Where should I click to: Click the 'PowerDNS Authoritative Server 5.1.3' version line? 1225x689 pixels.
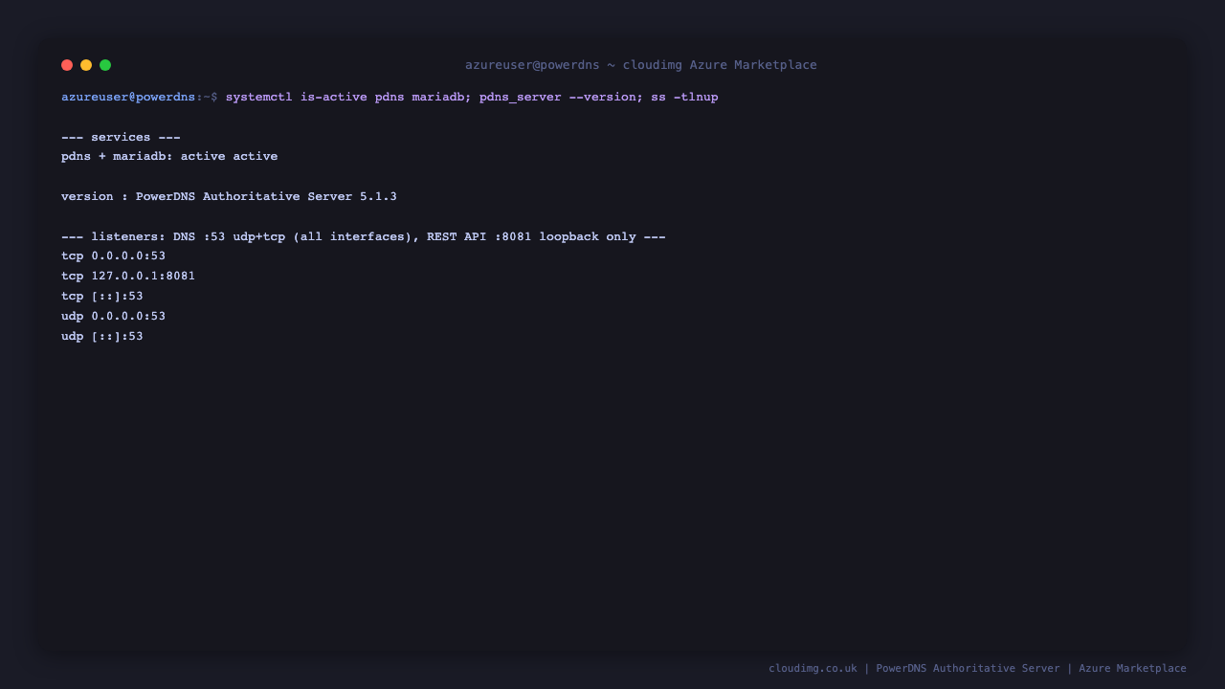229,196
